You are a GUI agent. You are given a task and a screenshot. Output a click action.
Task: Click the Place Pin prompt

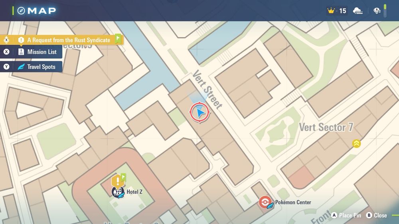point(346,215)
